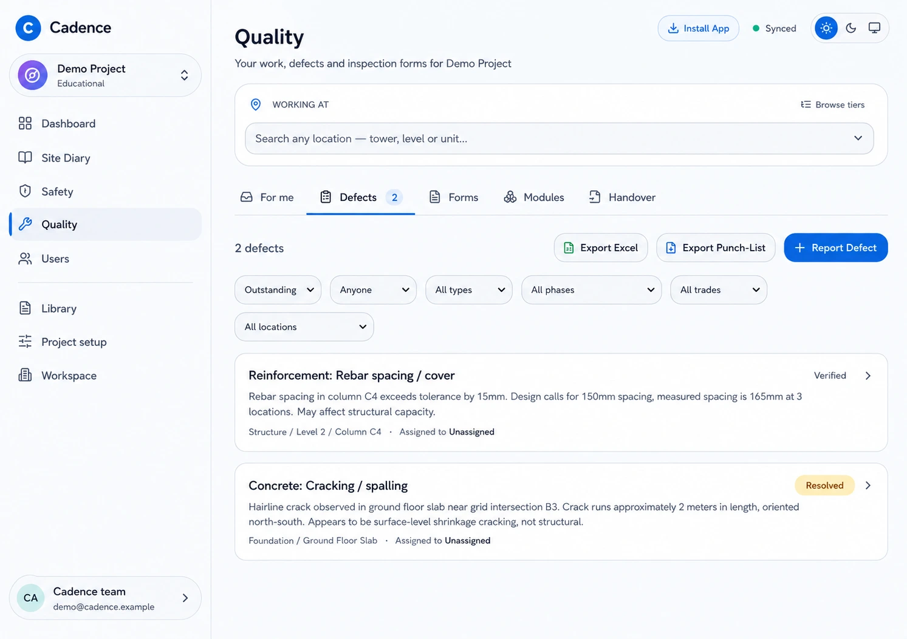Open the Library section
Screen dimensions: 907x639
click(105, 308)
